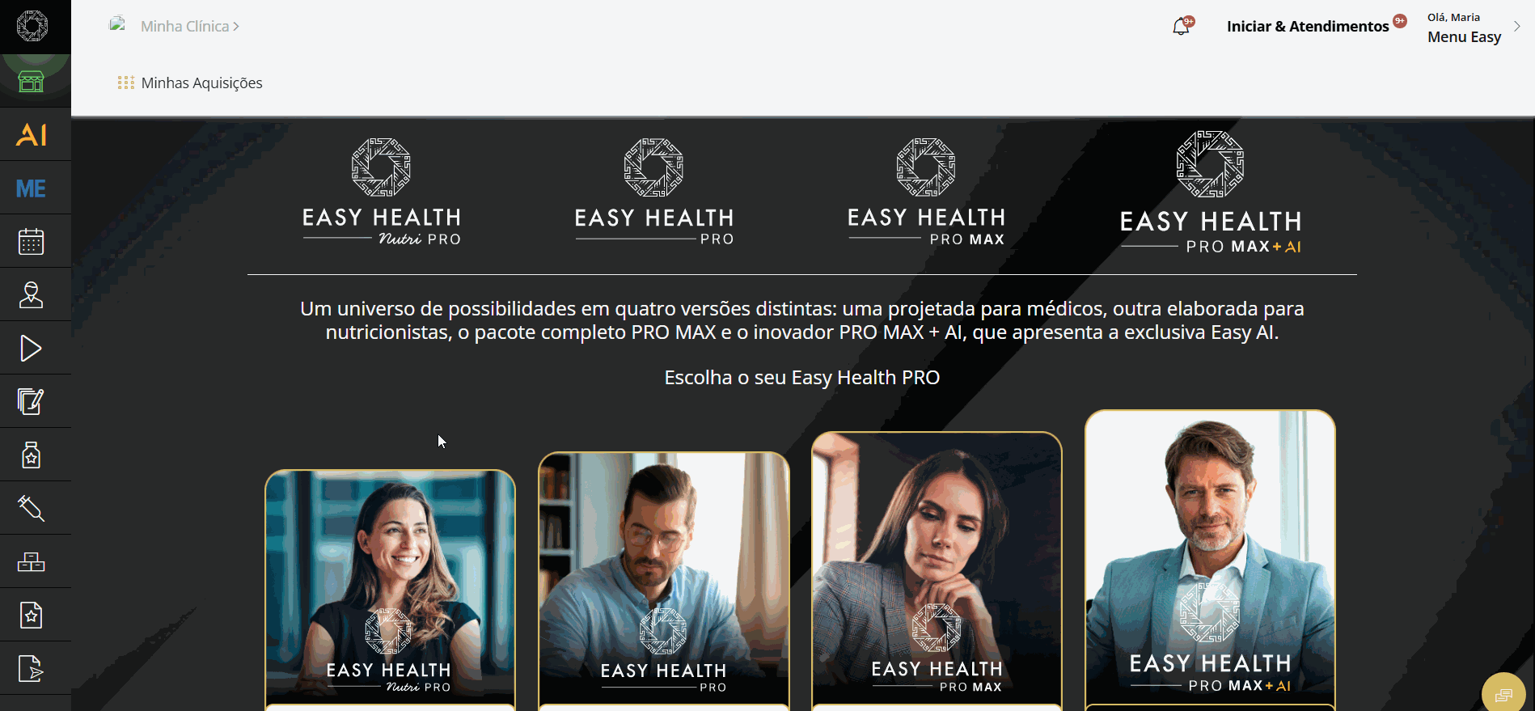Image resolution: width=1535 pixels, height=711 pixels.
Task: Click the Easy Health logo at top-left
Action: pyautogui.click(x=32, y=26)
